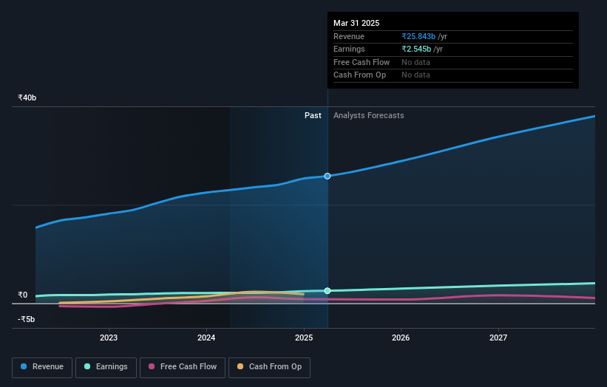Click the ₹0 y-axis label

[23, 295]
